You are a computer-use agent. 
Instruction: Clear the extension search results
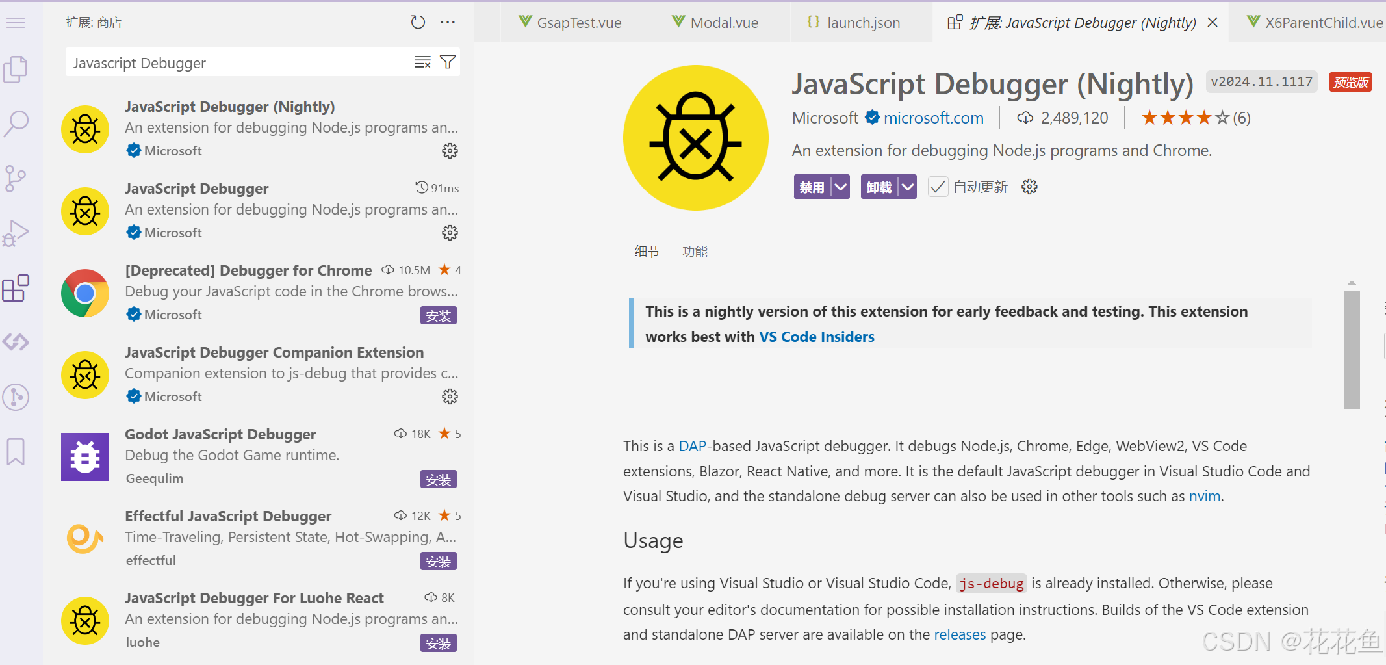422,62
